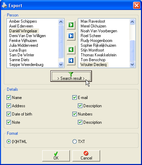Click the Search result filter button
142x165 pixels.
click(x=71, y=76)
